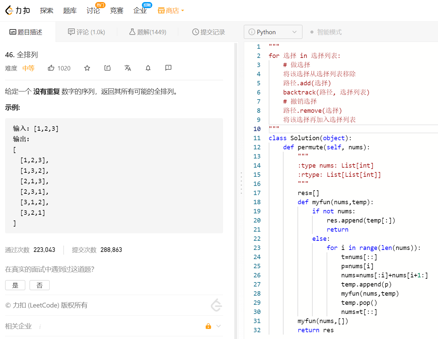The width and height of the screenshot is (438, 339).
Task: Click line 17 in the code editor
Action: coord(308,193)
